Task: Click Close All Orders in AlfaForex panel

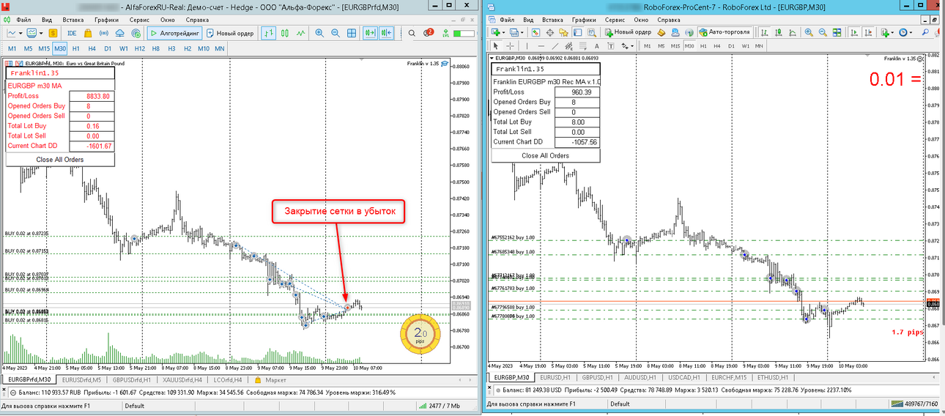Action: [x=60, y=159]
